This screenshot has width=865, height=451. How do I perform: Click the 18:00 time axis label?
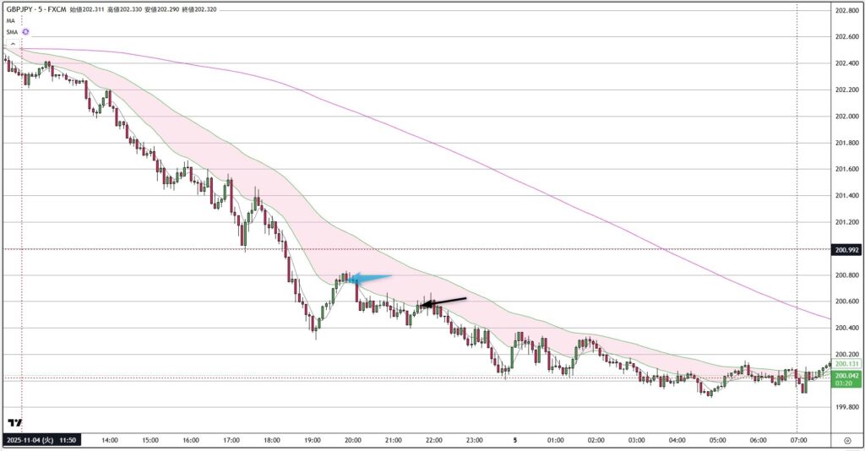click(272, 440)
